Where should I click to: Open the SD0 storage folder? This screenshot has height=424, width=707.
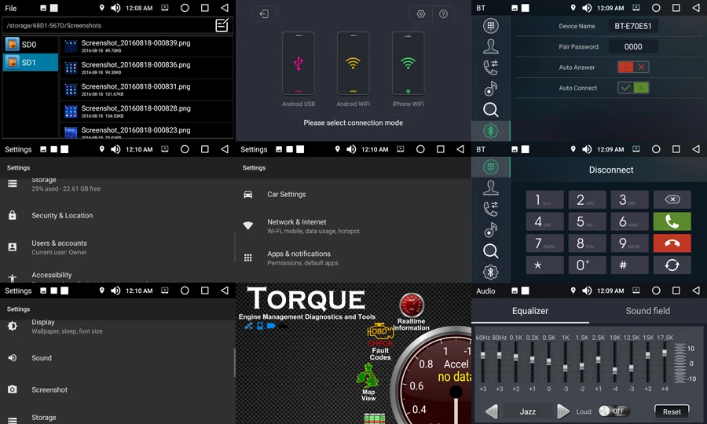click(30, 45)
